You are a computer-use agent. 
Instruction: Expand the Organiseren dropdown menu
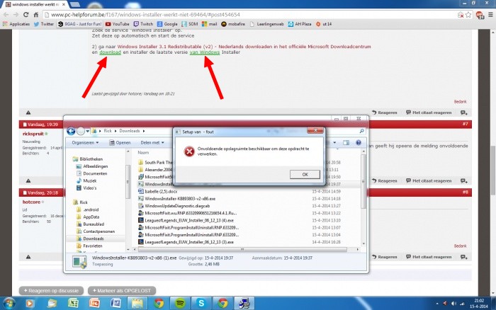86,142
